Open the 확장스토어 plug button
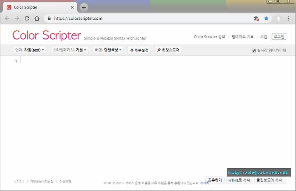Image resolution: width=296 pixels, height=191 pixels. [x=168, y=50]
